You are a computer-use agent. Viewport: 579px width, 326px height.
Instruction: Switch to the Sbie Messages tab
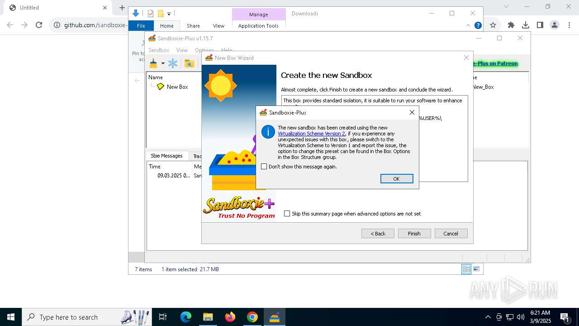click(166, 156)
